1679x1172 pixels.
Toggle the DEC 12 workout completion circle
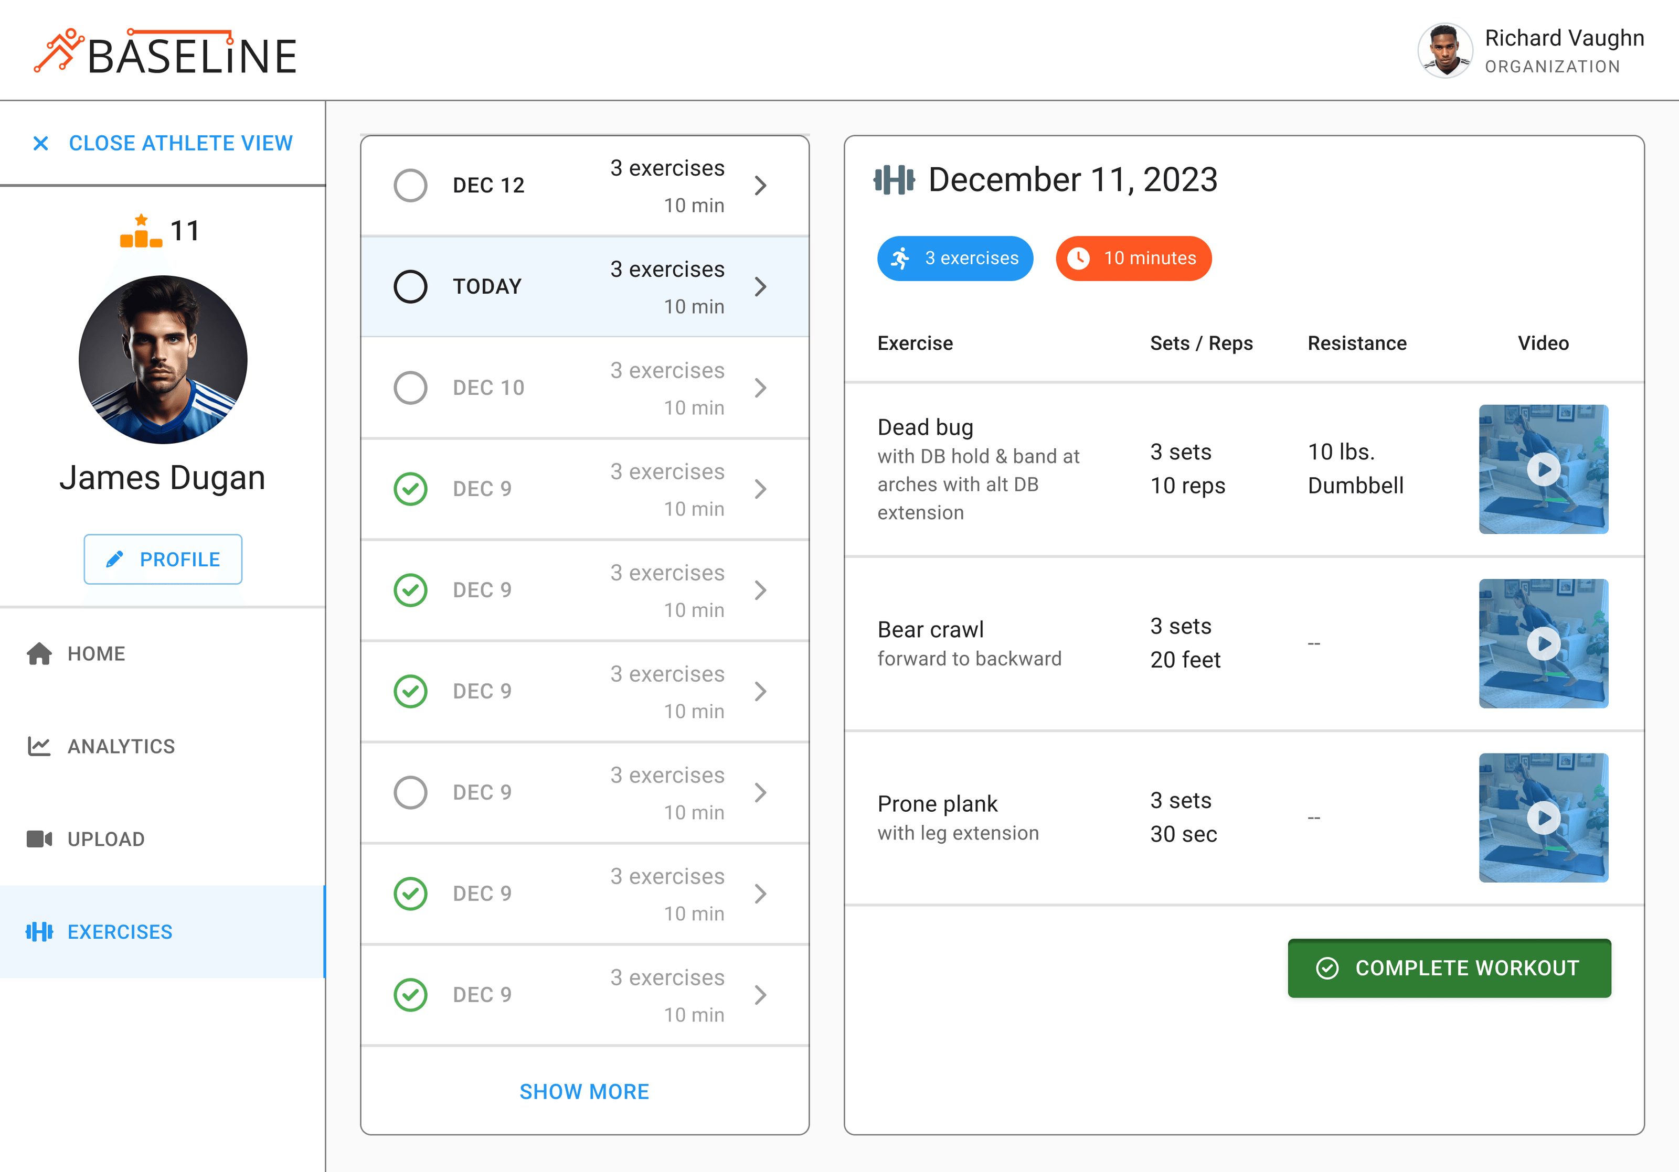pyautogui.click(x=410, y=186)
